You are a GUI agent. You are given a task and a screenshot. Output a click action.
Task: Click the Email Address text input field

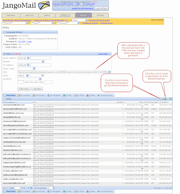tap(41, 58)
